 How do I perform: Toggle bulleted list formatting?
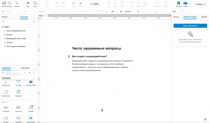pos(80,11)
